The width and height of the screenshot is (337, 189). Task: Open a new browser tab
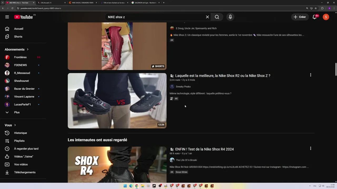164,3
